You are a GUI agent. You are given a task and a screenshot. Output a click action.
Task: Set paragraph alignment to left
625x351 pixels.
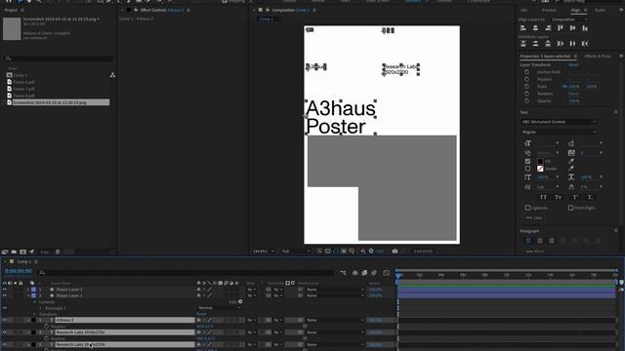[x=528, y=241]
